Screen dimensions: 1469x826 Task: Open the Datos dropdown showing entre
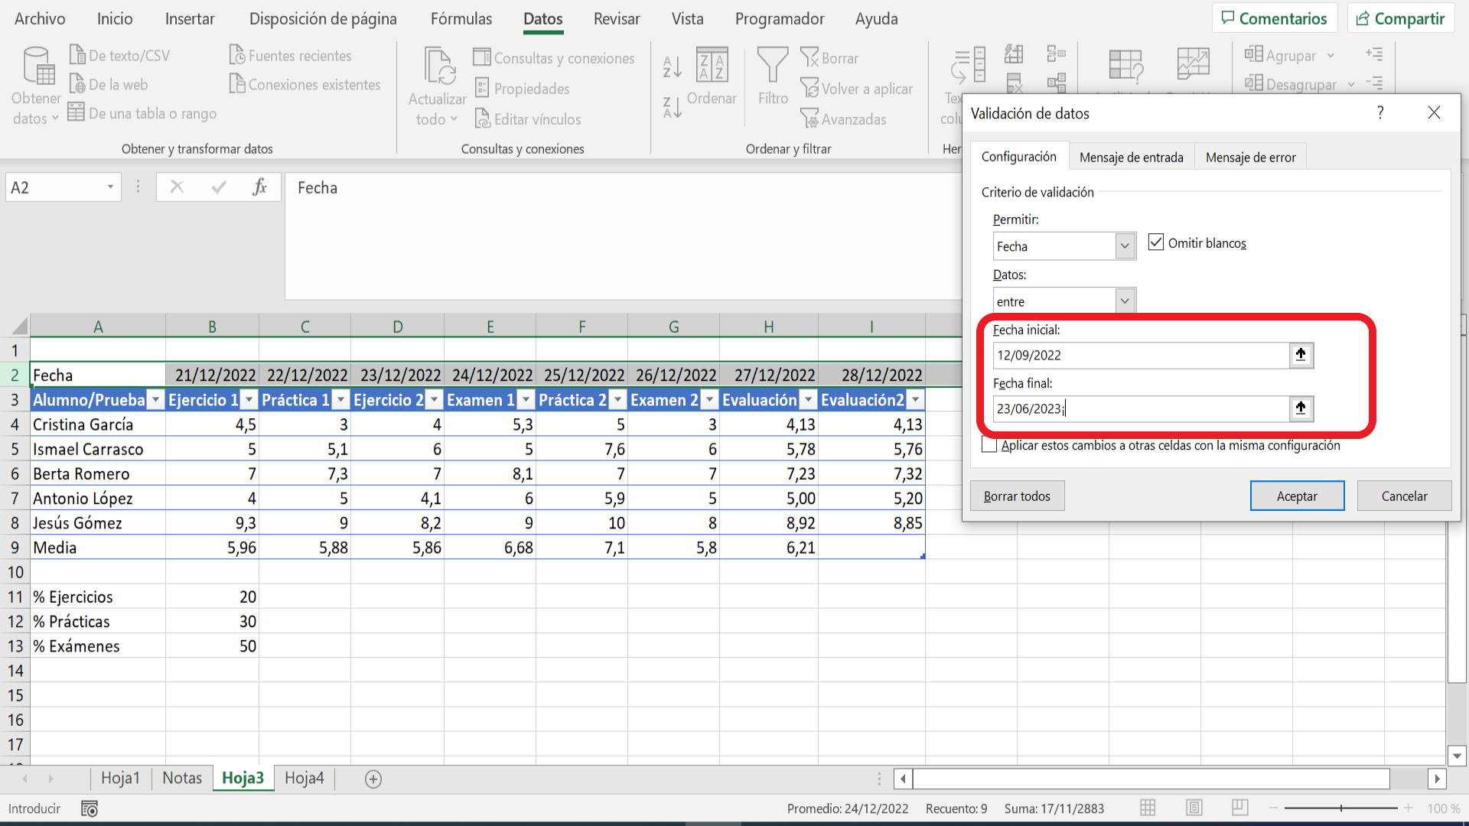[x=1125, y=301]
